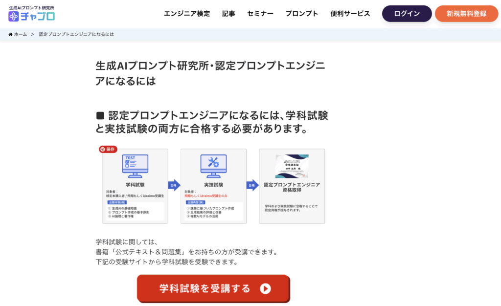Click 認定プロンプトエンジニア資格取得 card title

point(292,187)
